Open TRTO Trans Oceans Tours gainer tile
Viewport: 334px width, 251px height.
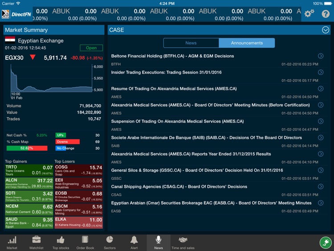point(29,170)
